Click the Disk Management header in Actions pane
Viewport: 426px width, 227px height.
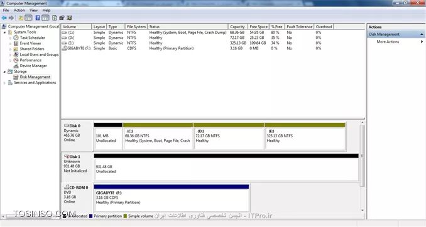click(x=396, y=34)
